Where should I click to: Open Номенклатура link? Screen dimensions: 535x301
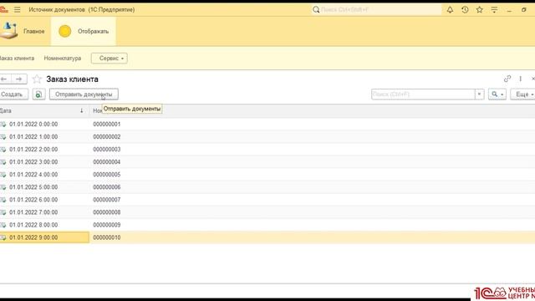[x=63, y=59]
